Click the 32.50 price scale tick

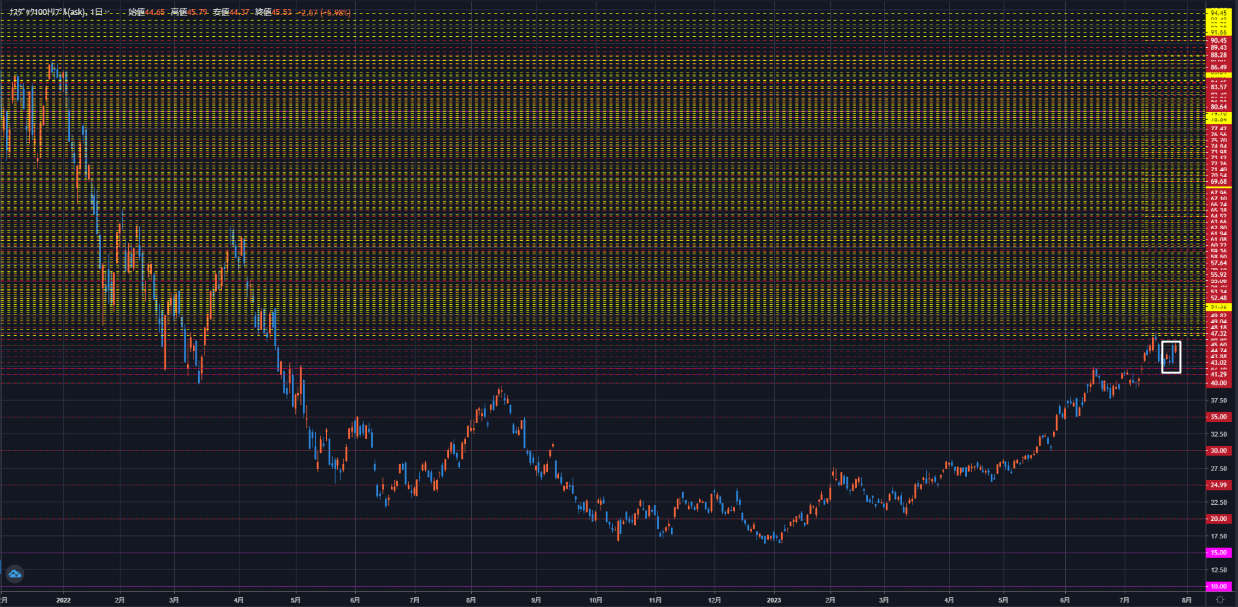tap(1219, 434)
